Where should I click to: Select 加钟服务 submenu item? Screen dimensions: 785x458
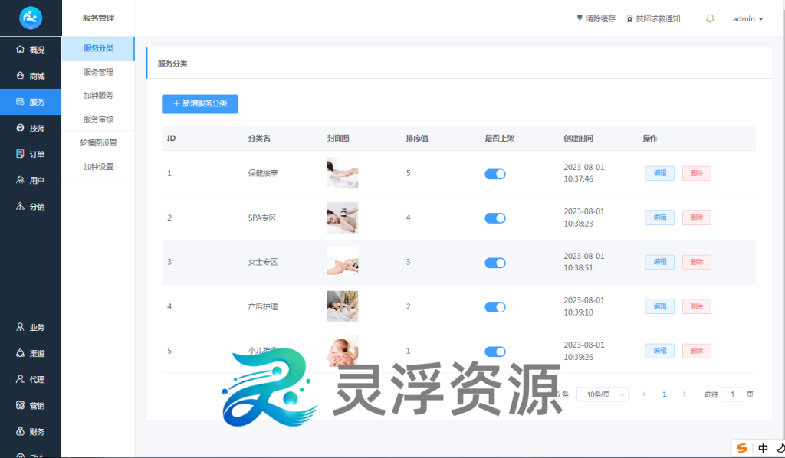point(98,95)
